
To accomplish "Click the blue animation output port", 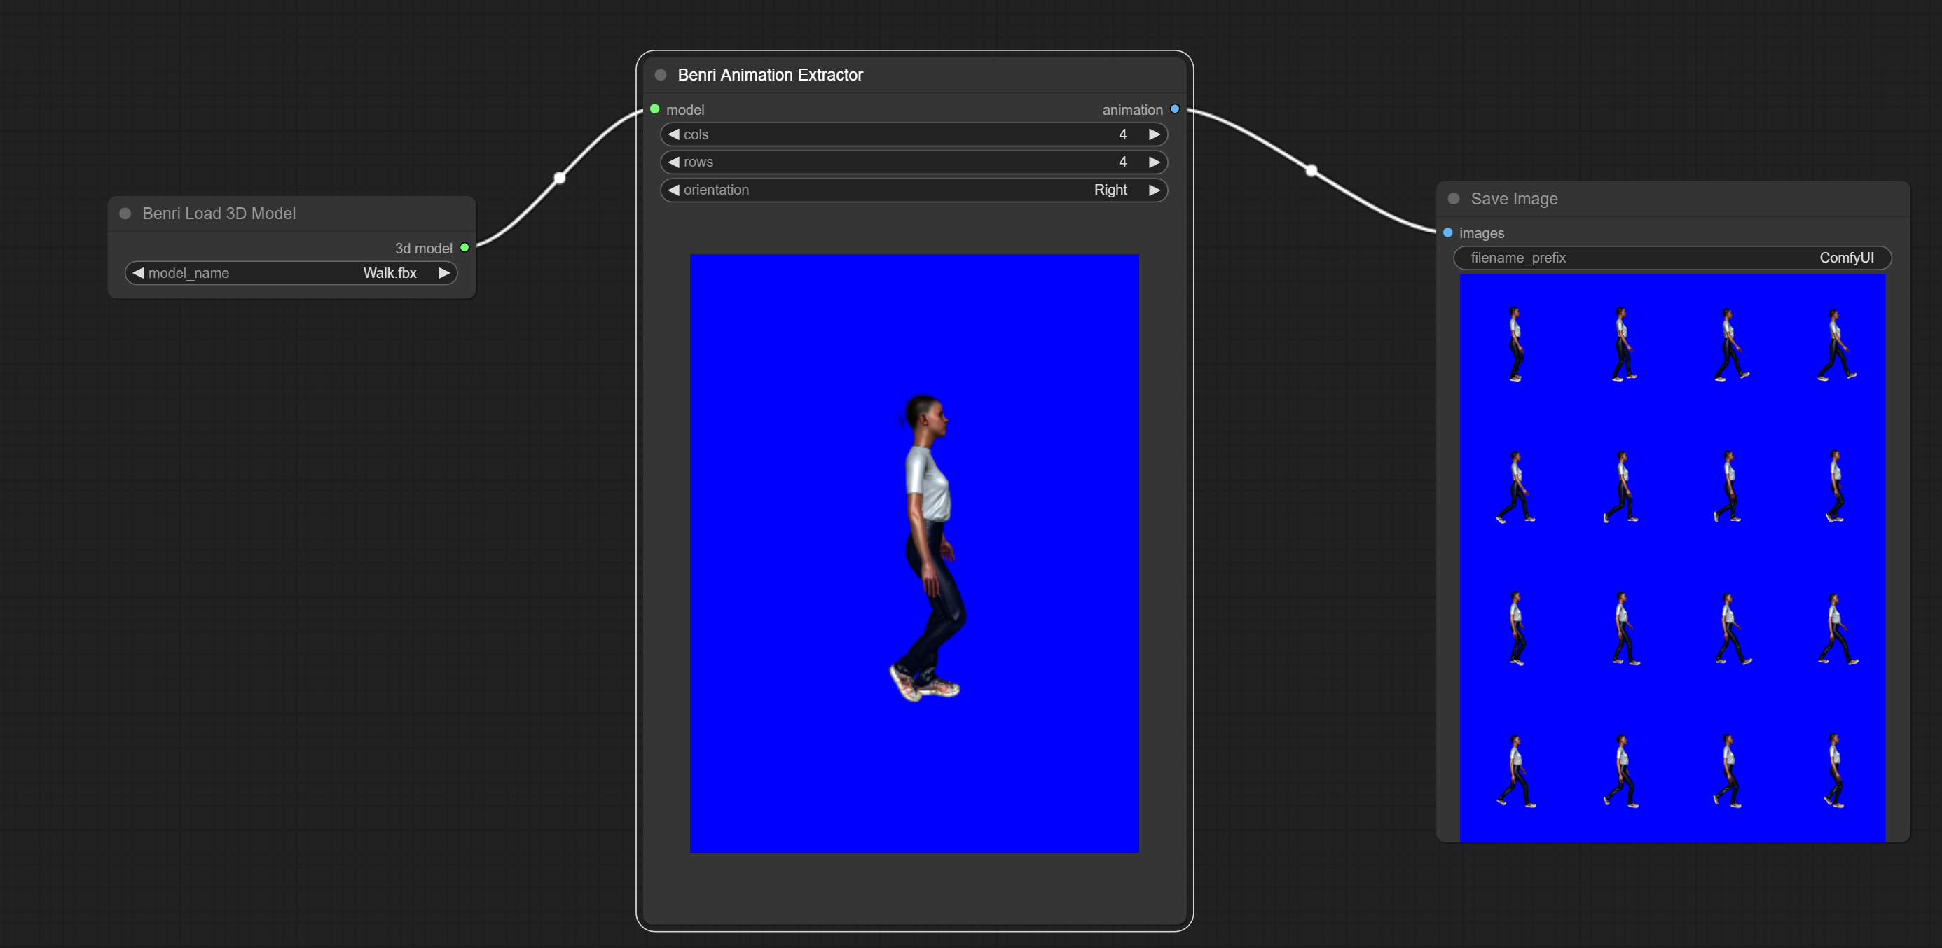I will click(1175, 109).
